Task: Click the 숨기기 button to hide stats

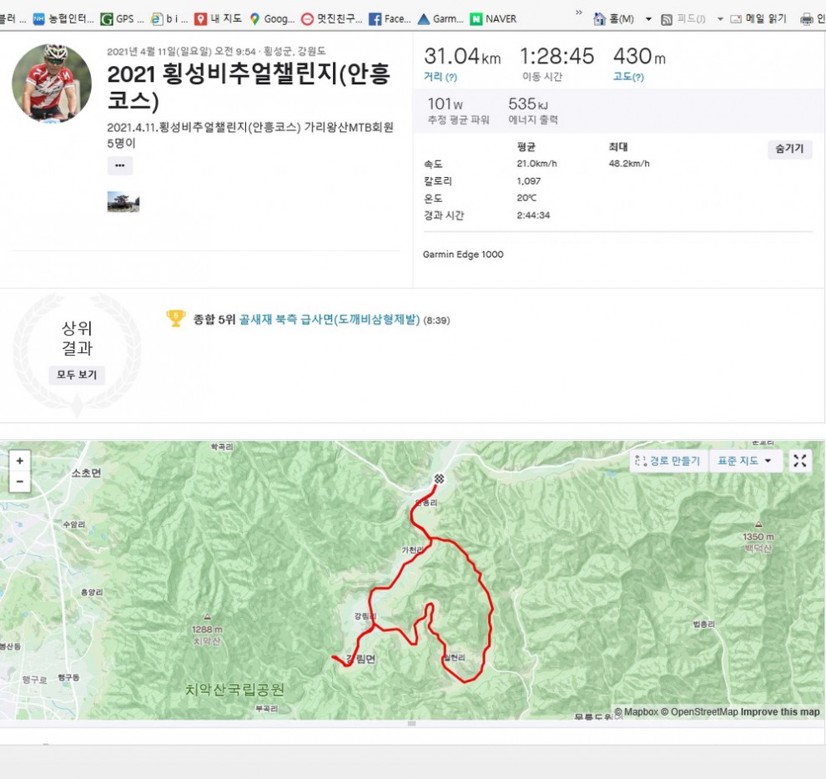Action: [x=788, y=149]
